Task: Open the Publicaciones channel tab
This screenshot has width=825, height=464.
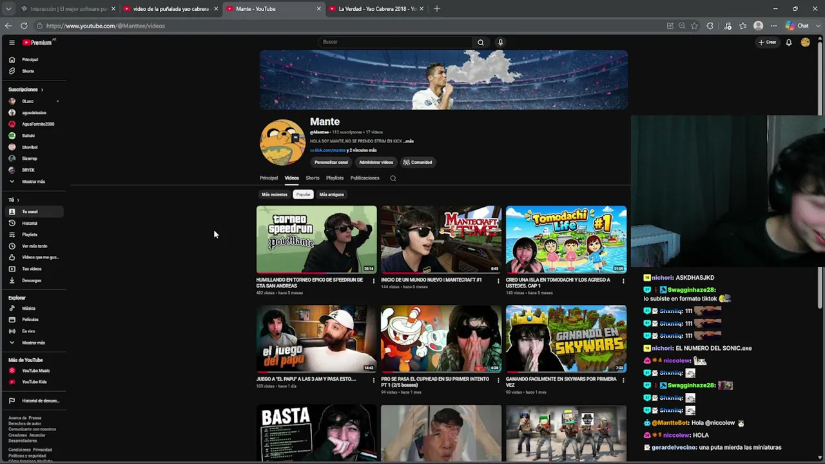Action: tap(365, 178)
